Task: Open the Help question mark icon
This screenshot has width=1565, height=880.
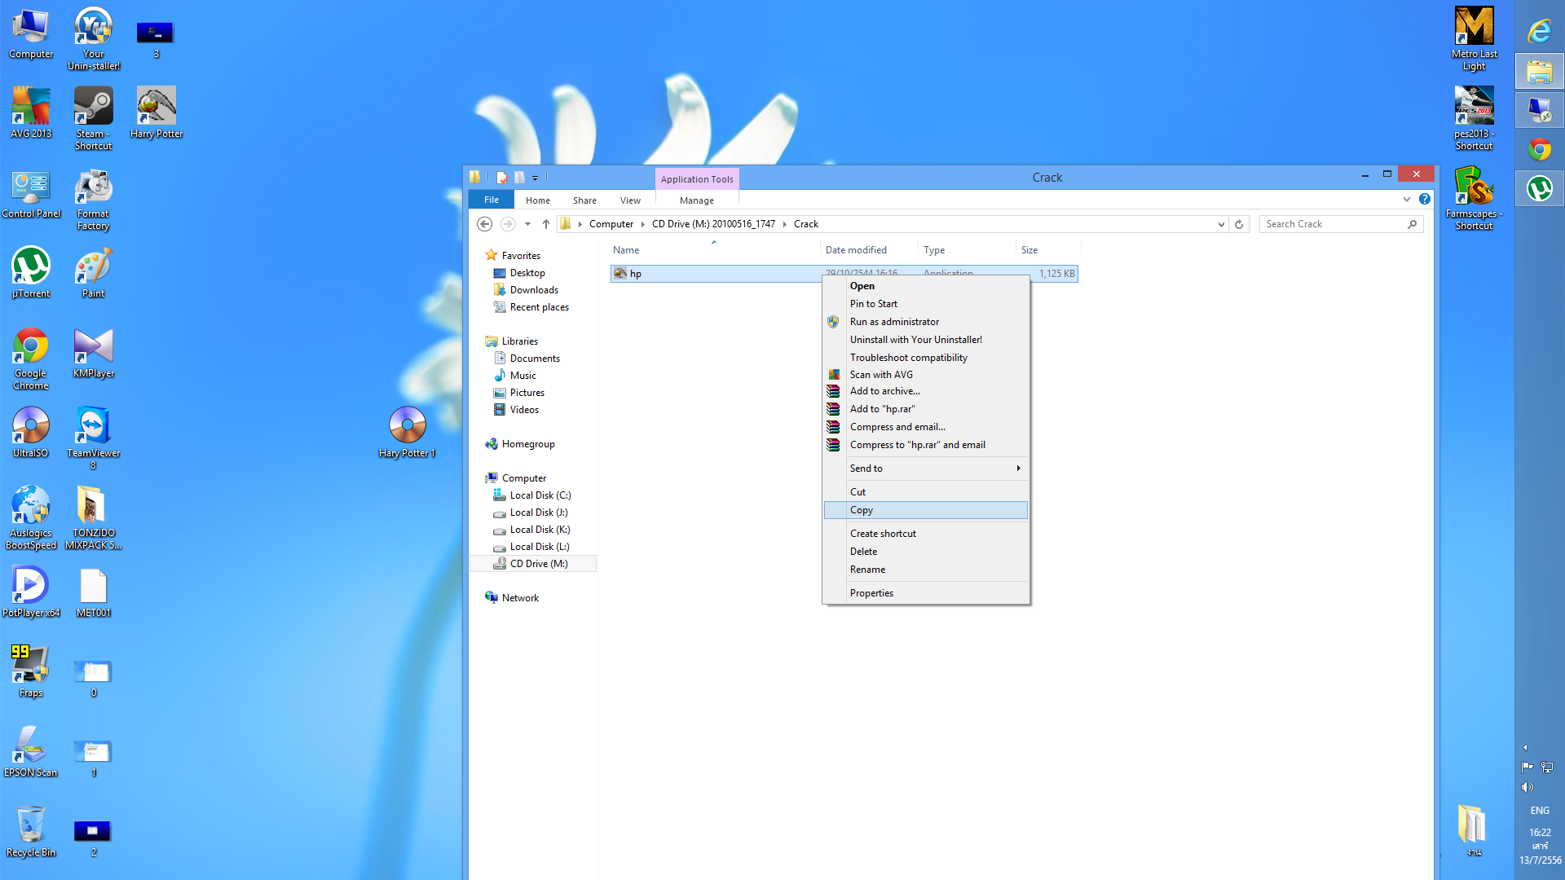Action: (1425, 200)
